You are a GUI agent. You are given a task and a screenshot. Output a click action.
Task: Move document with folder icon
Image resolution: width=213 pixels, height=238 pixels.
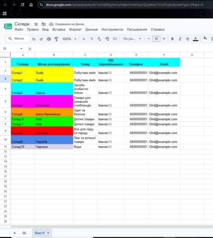[44, 24]
